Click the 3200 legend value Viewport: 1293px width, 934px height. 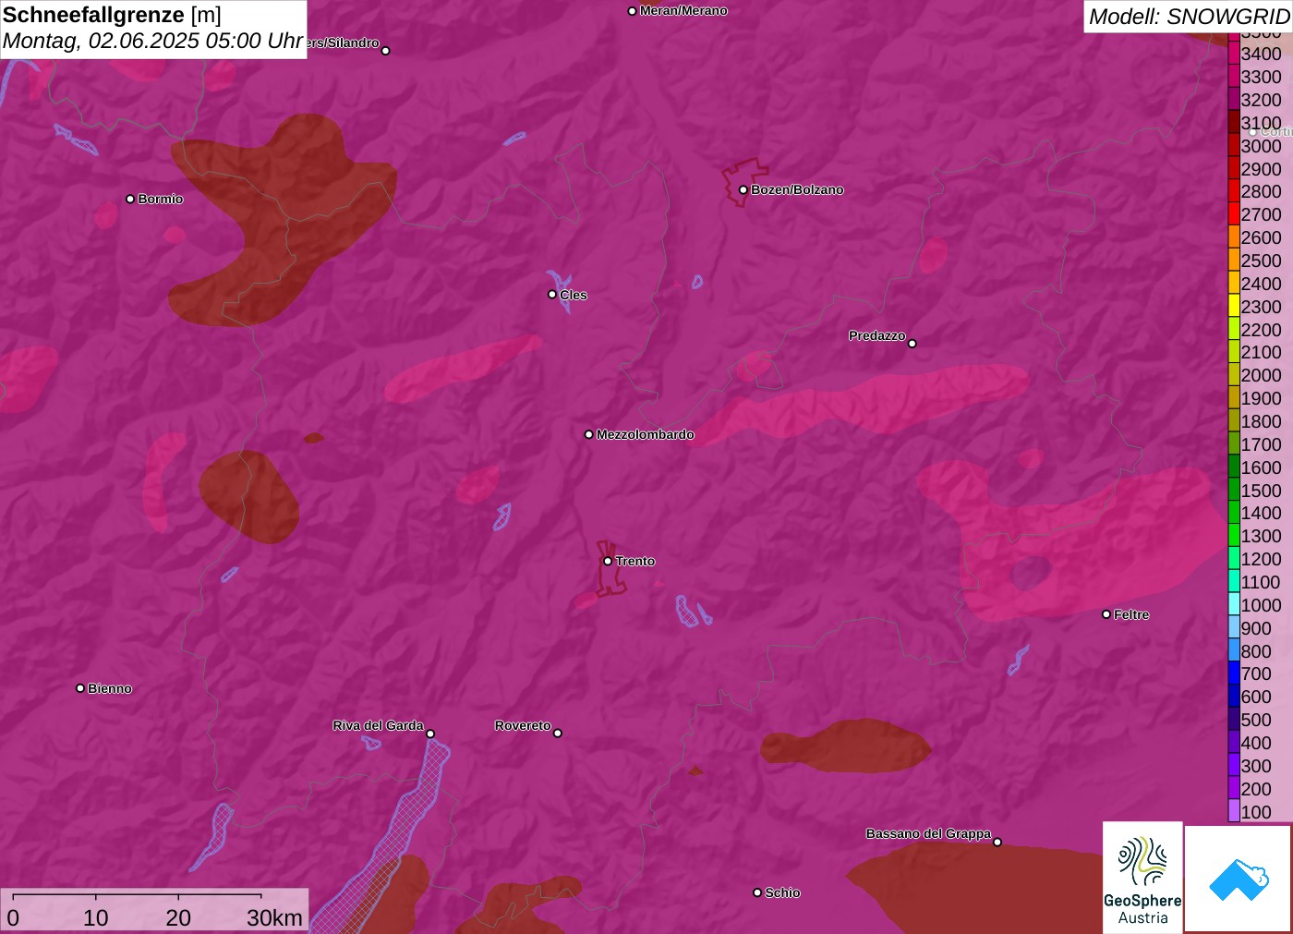point(1261,100)
